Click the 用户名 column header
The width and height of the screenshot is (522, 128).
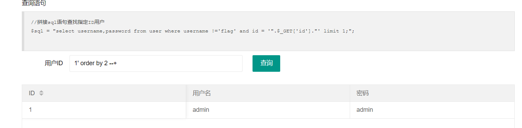[x=202, y=93]
